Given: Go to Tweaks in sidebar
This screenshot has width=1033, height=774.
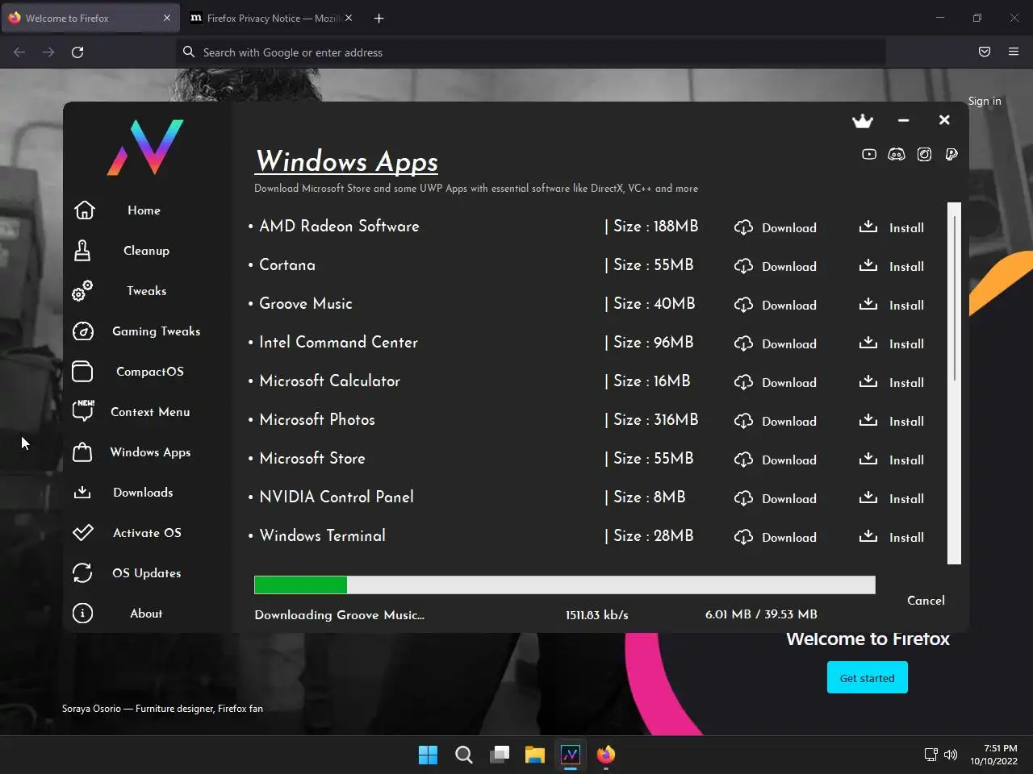Looking at the screenshot, I should (146, 291).
